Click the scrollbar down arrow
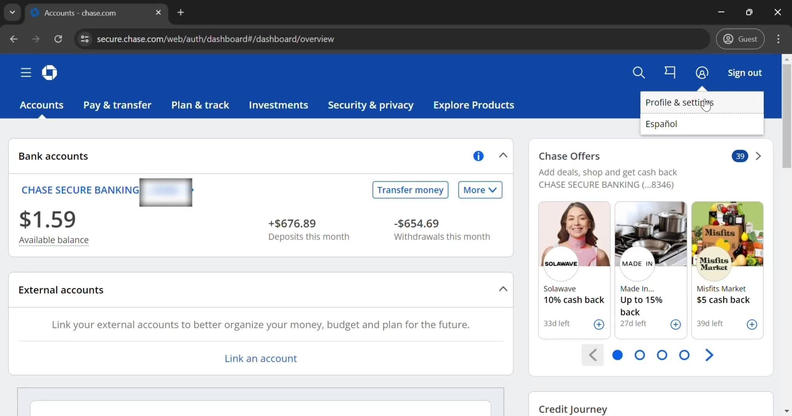This screenshot has height=416, width=792. coord(787,411)
